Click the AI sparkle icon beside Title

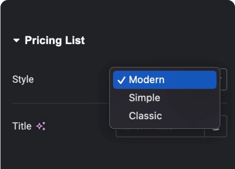click(x=41, y=126)
